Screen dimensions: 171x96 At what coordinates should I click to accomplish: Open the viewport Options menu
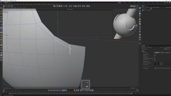click(x=15, y=8)
